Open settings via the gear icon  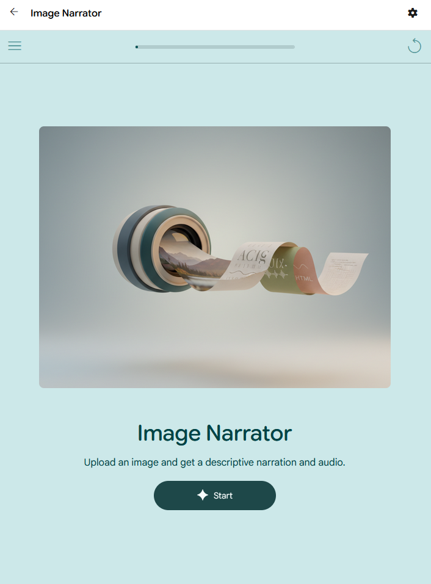click(x=412, y=13)
